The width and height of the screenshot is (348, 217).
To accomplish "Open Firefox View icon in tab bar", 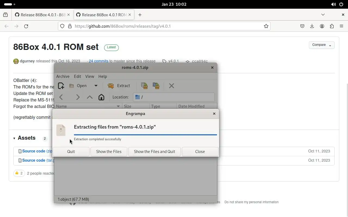I will pyautogui.click(x=5, y=15).
